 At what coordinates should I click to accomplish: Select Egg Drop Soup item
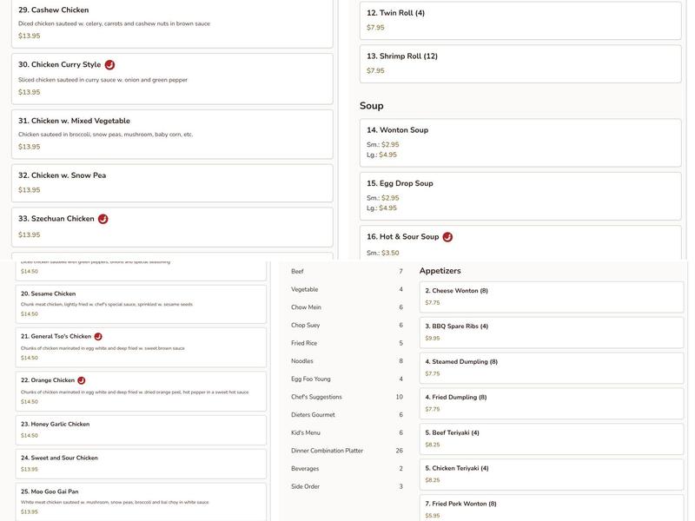click(521, 195)
